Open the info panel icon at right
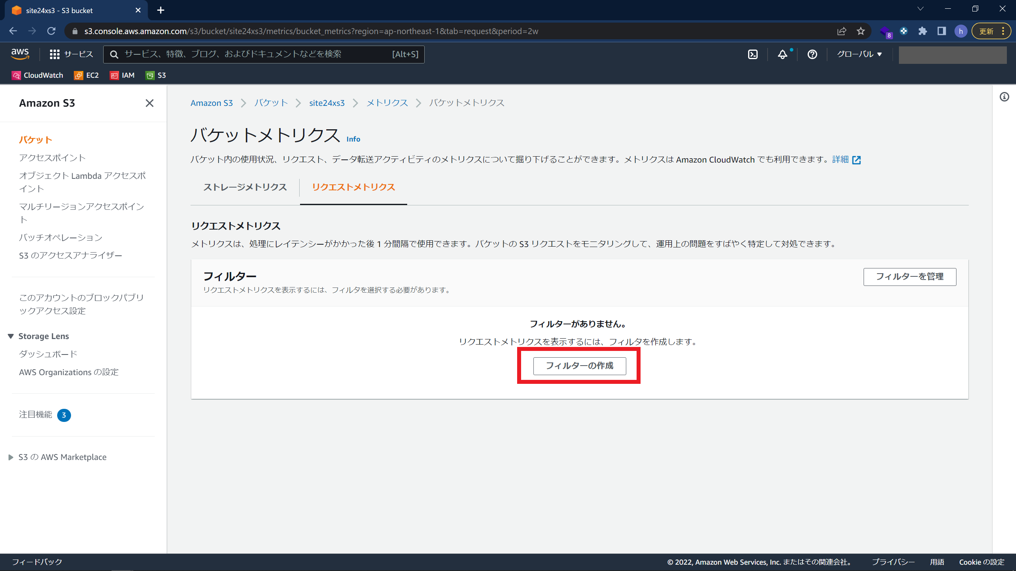 point(1004,97)
